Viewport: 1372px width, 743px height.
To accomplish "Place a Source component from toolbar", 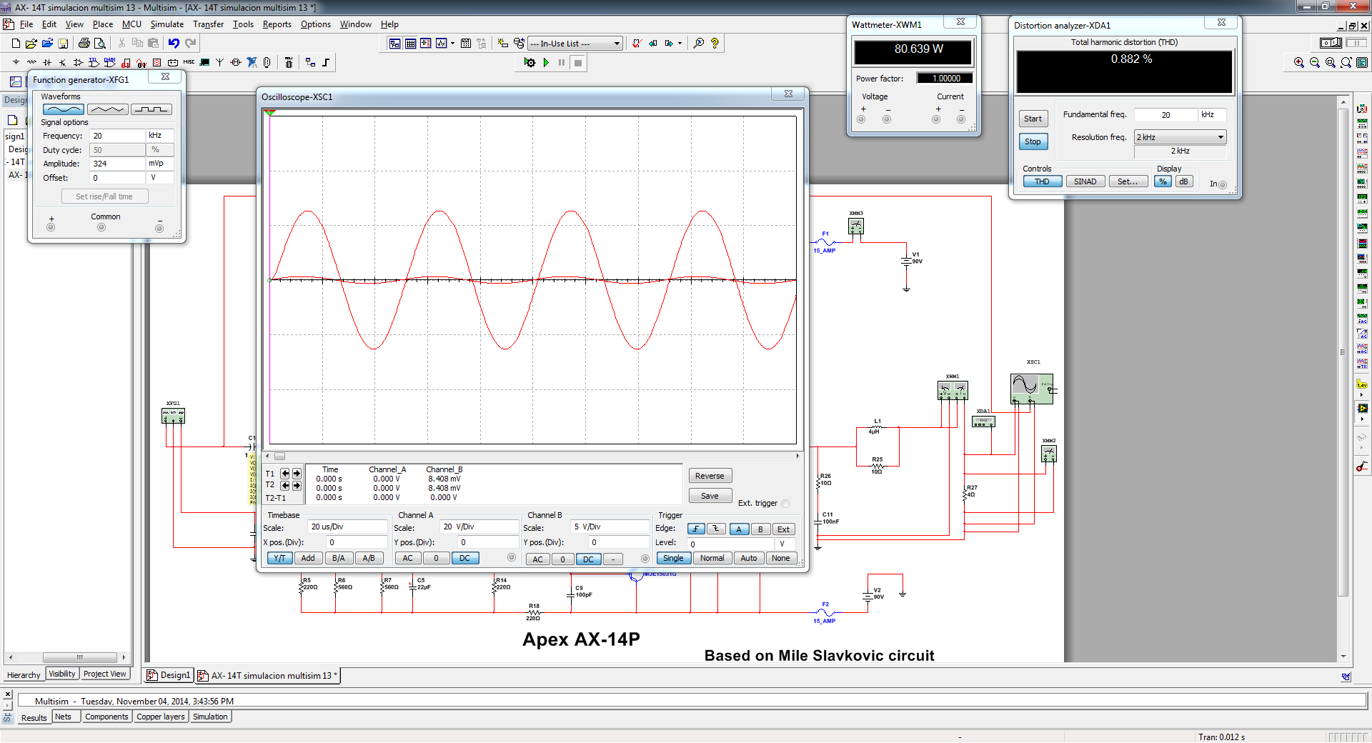I will [16, 63].
